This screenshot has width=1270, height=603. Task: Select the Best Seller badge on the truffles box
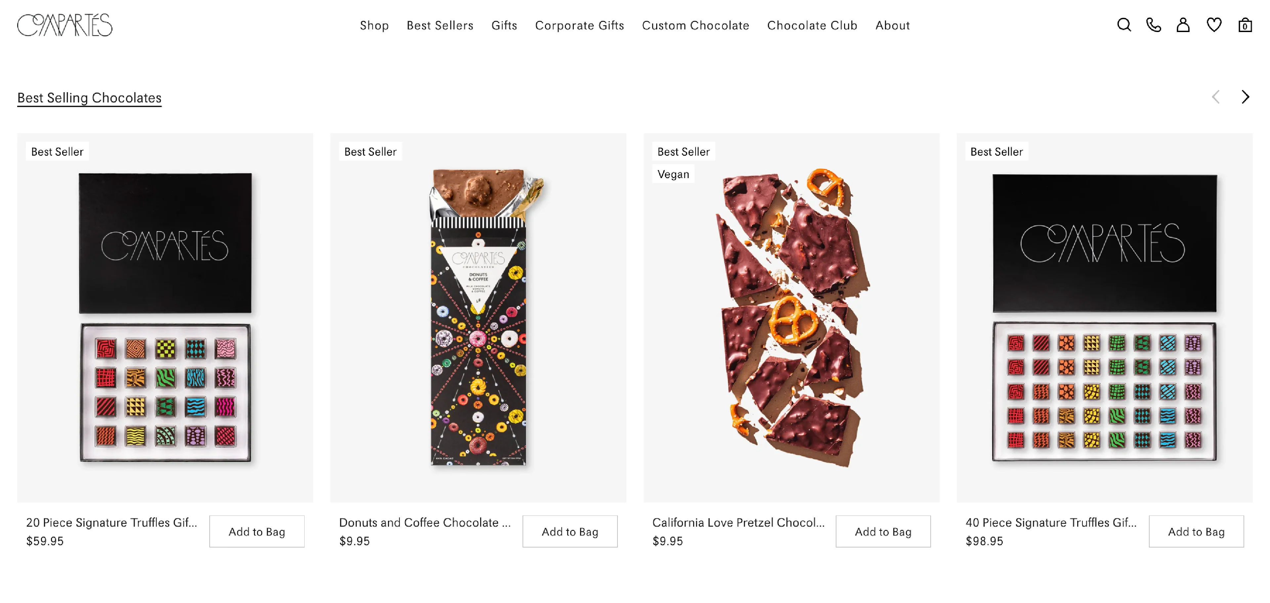click(x=57, y=151)
